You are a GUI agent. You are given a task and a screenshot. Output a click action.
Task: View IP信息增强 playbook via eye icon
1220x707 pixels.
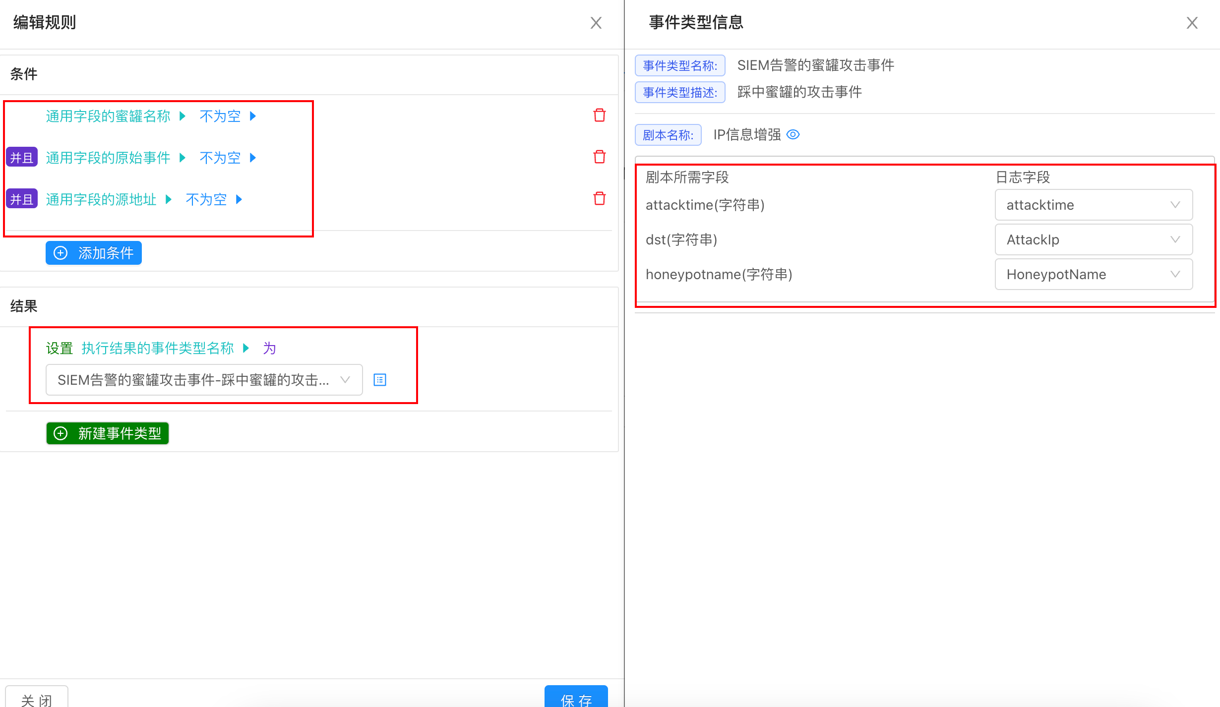click(793, 134)
